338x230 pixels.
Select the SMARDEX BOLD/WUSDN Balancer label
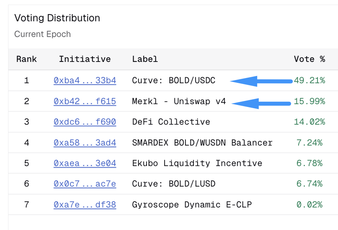202,143
